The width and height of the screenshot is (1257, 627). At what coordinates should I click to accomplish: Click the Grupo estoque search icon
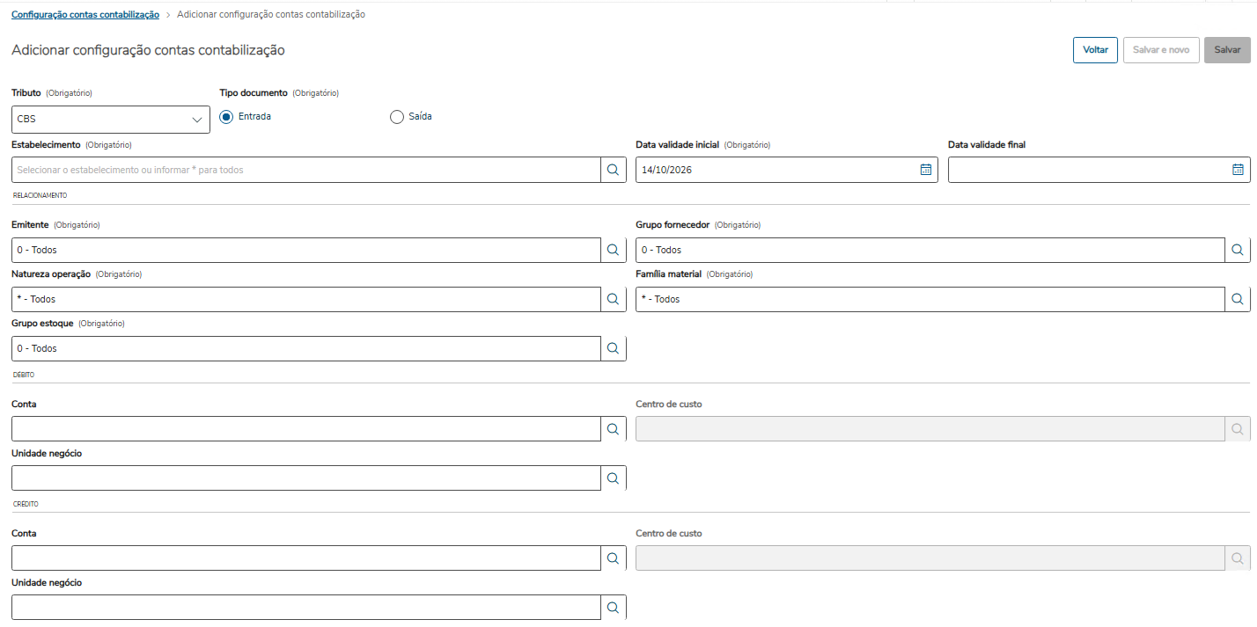[x=614, y=348]
